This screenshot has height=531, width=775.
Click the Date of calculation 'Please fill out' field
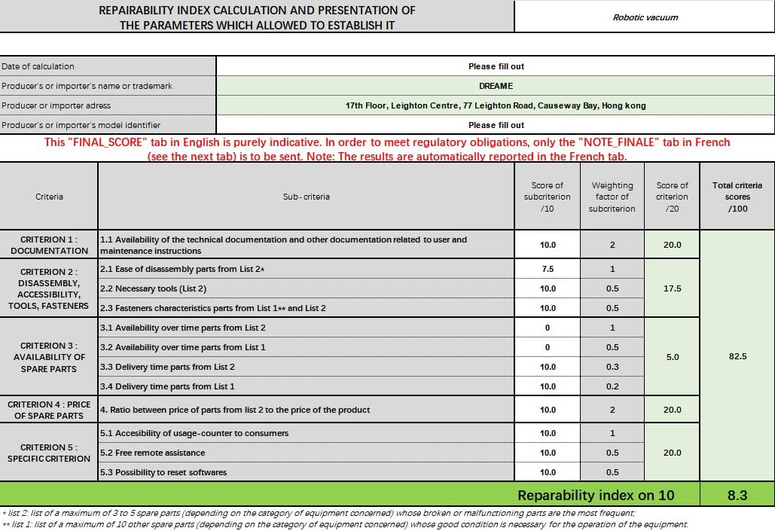click(x=496, y=66)
